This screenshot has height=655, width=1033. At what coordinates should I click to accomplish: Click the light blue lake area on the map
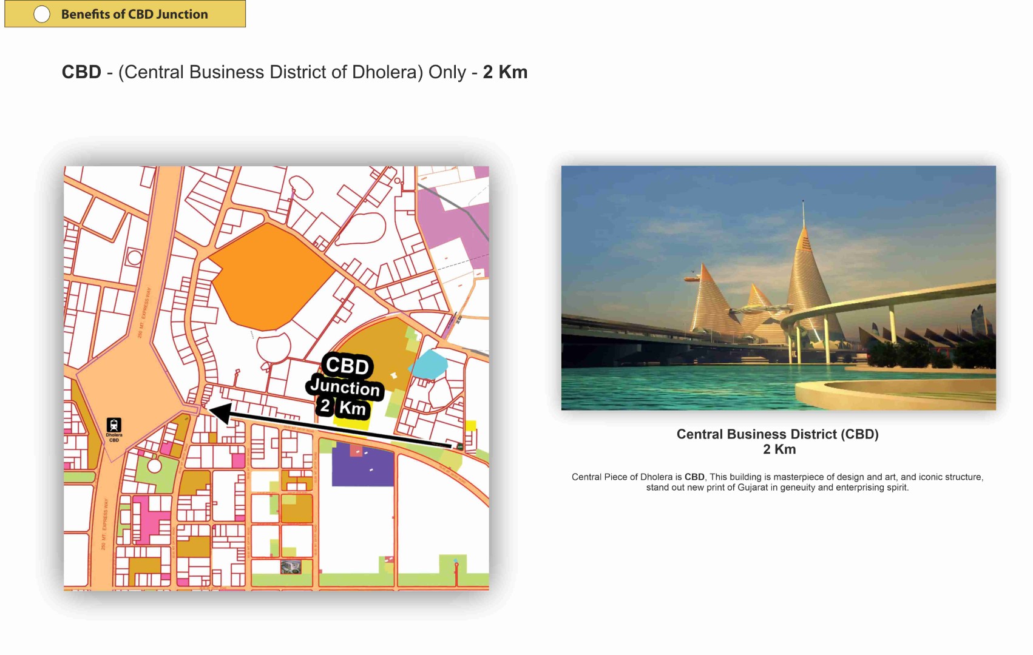430,364
